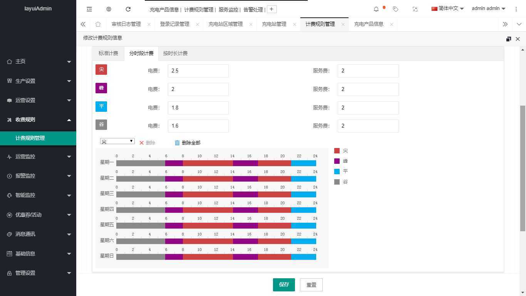The image size is (526, 296).
Task: Close the 充电站管理 tab
Action: pos(295,24)
